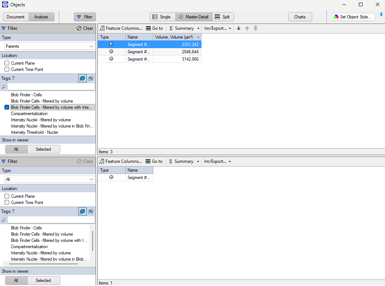Select the Segment row with volume 3142,866
Screen dimensions: 385x286
click(158, 59)
